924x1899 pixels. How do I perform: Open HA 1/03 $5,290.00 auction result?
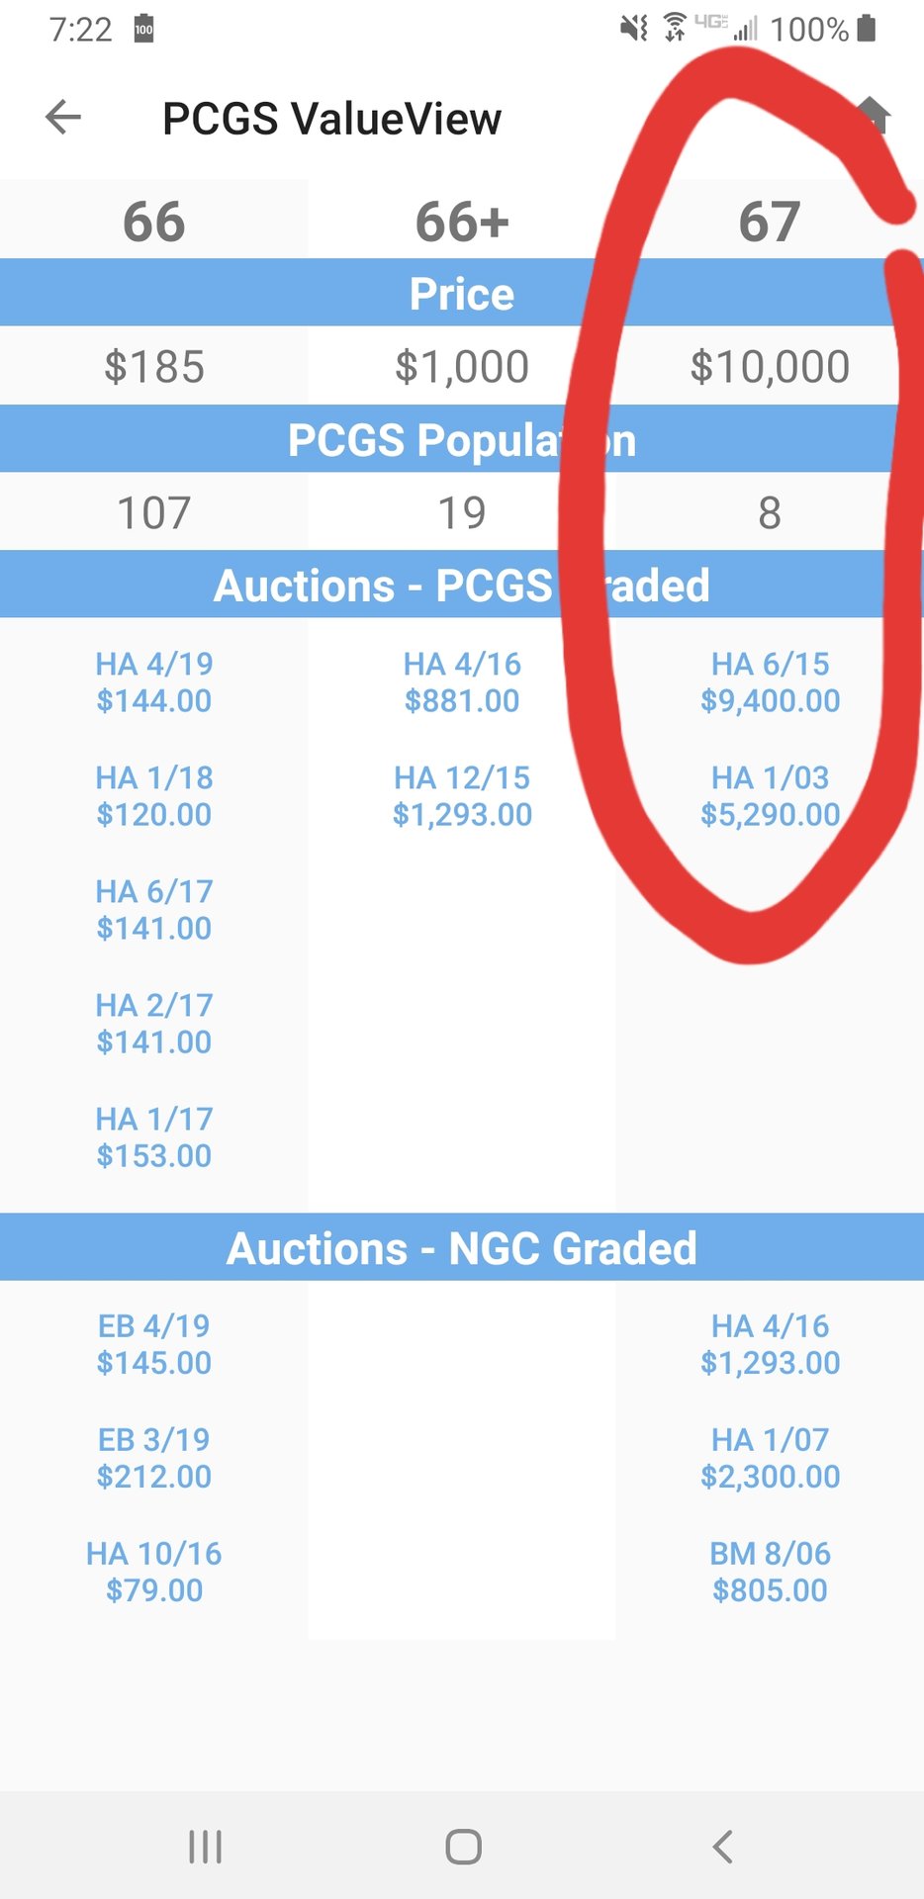[770, 796]
